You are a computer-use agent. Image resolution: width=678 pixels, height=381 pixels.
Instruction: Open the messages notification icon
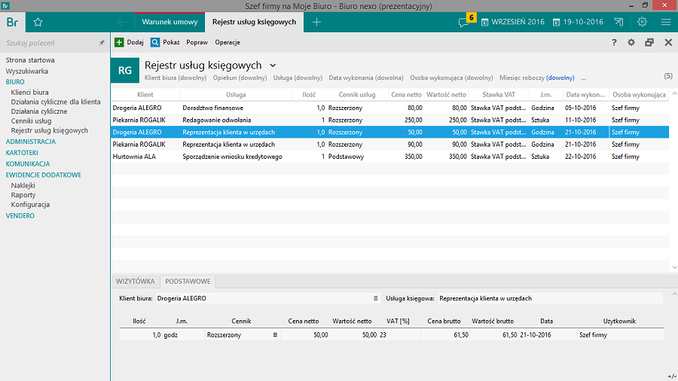point(464,23)
